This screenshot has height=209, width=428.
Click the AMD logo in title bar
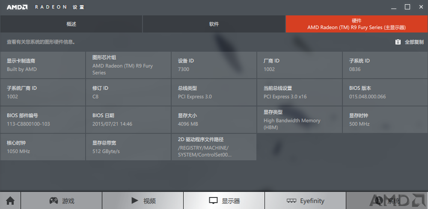[17, 7]
